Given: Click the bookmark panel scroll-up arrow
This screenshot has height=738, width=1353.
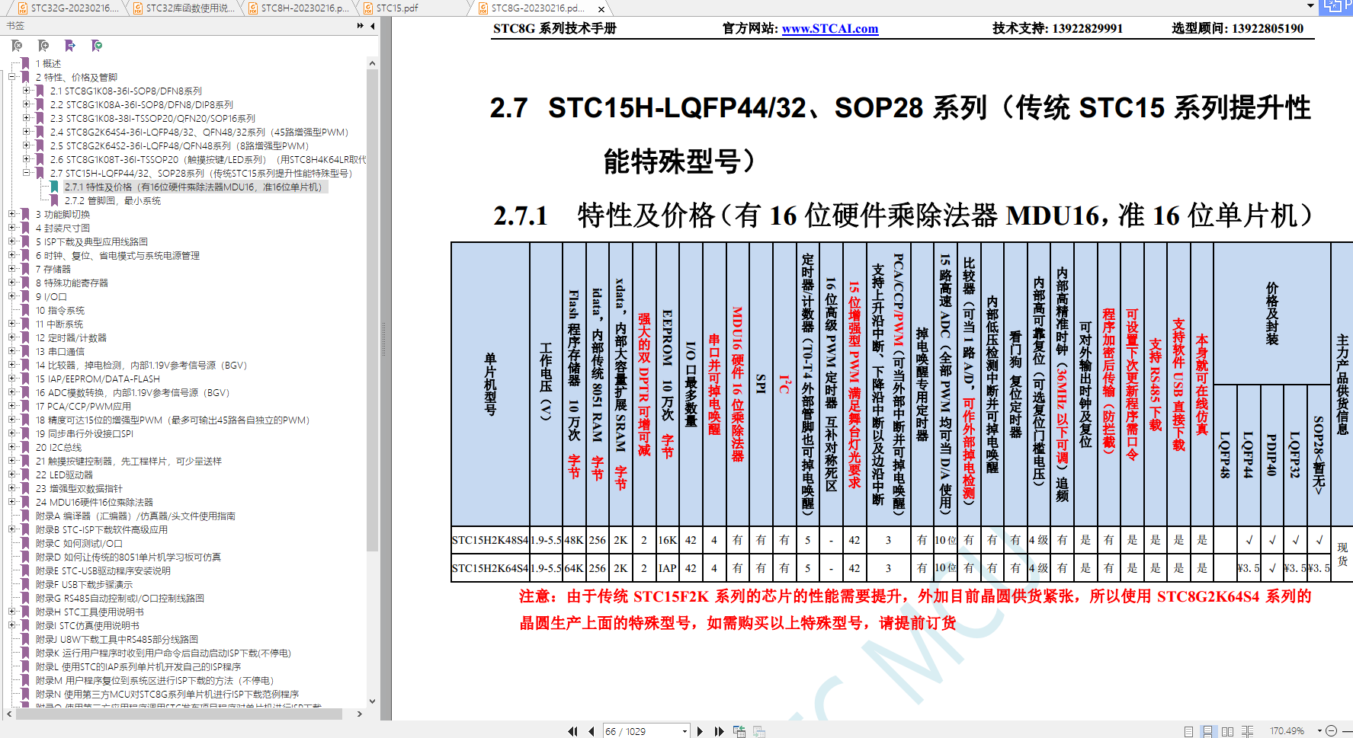Looking at the screenshot, I should 372,63.
